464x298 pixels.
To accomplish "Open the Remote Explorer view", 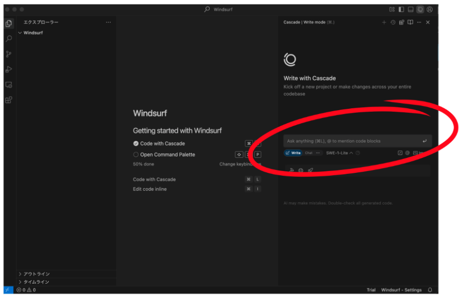I will (x=8, y=85).
